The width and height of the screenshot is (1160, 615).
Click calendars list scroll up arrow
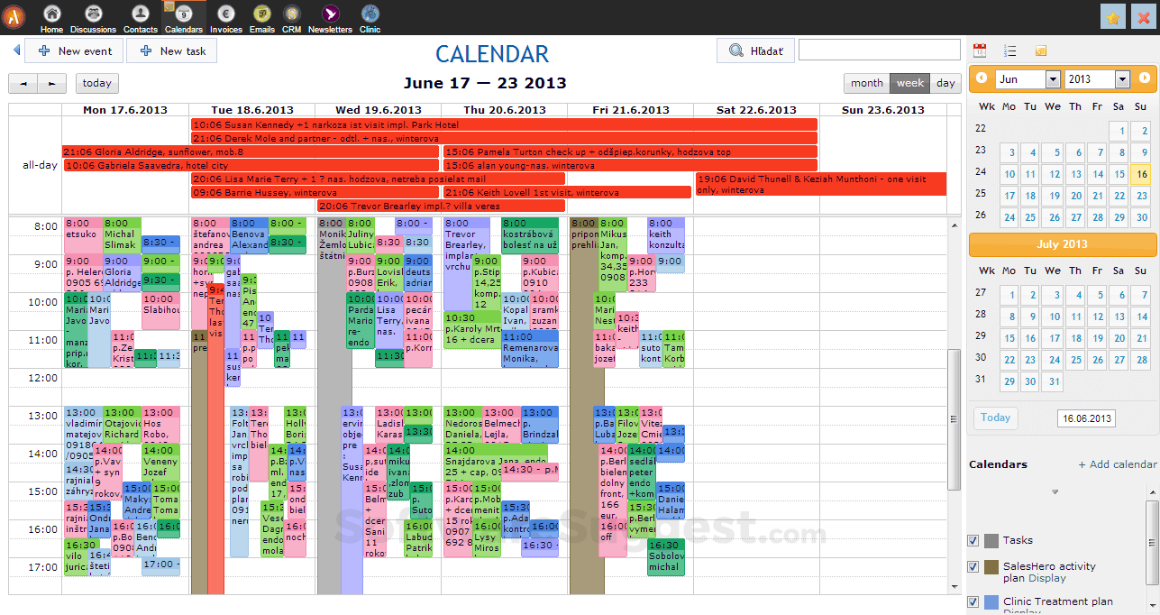pyautogui.click(x=1153, y=491)
